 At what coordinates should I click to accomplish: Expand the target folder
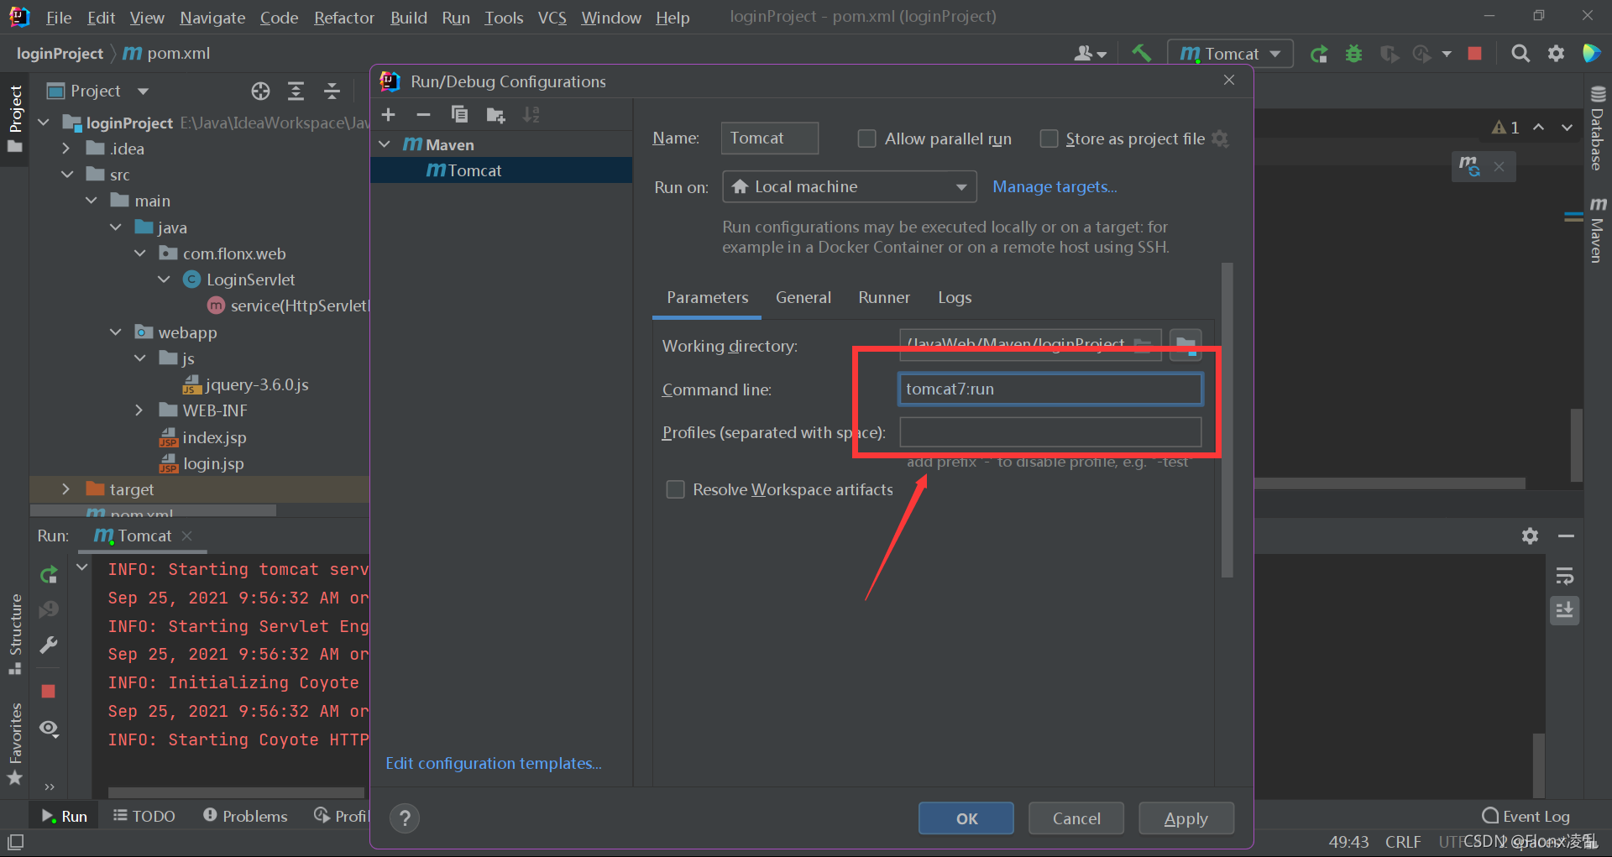click(x=66, y=489)
